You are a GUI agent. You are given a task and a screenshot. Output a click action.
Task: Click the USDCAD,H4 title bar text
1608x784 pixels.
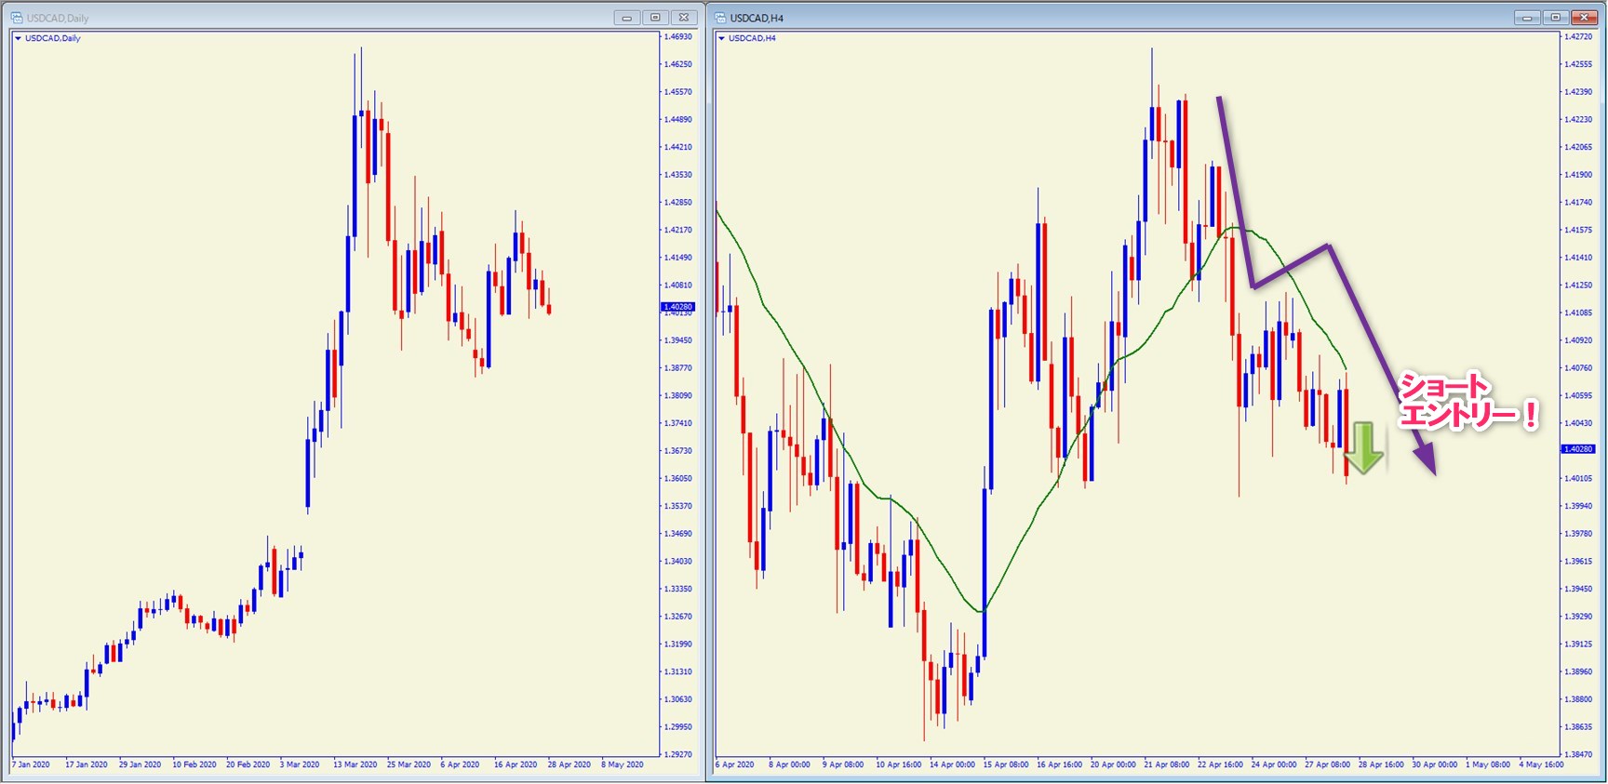[757, 18]
